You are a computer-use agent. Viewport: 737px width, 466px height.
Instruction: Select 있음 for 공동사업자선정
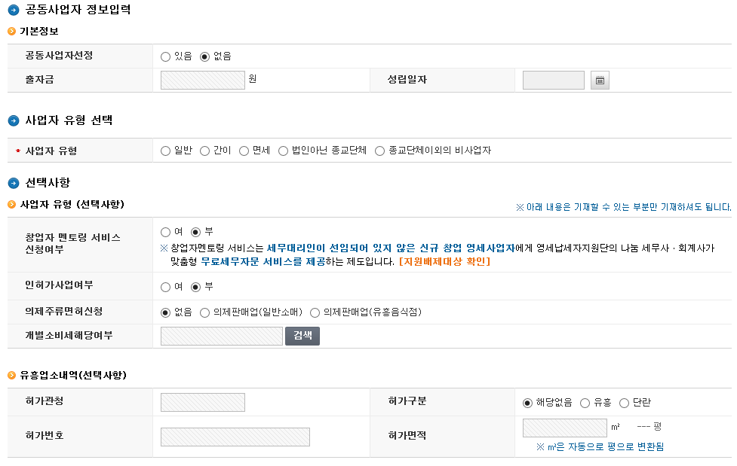pos(165,56)
